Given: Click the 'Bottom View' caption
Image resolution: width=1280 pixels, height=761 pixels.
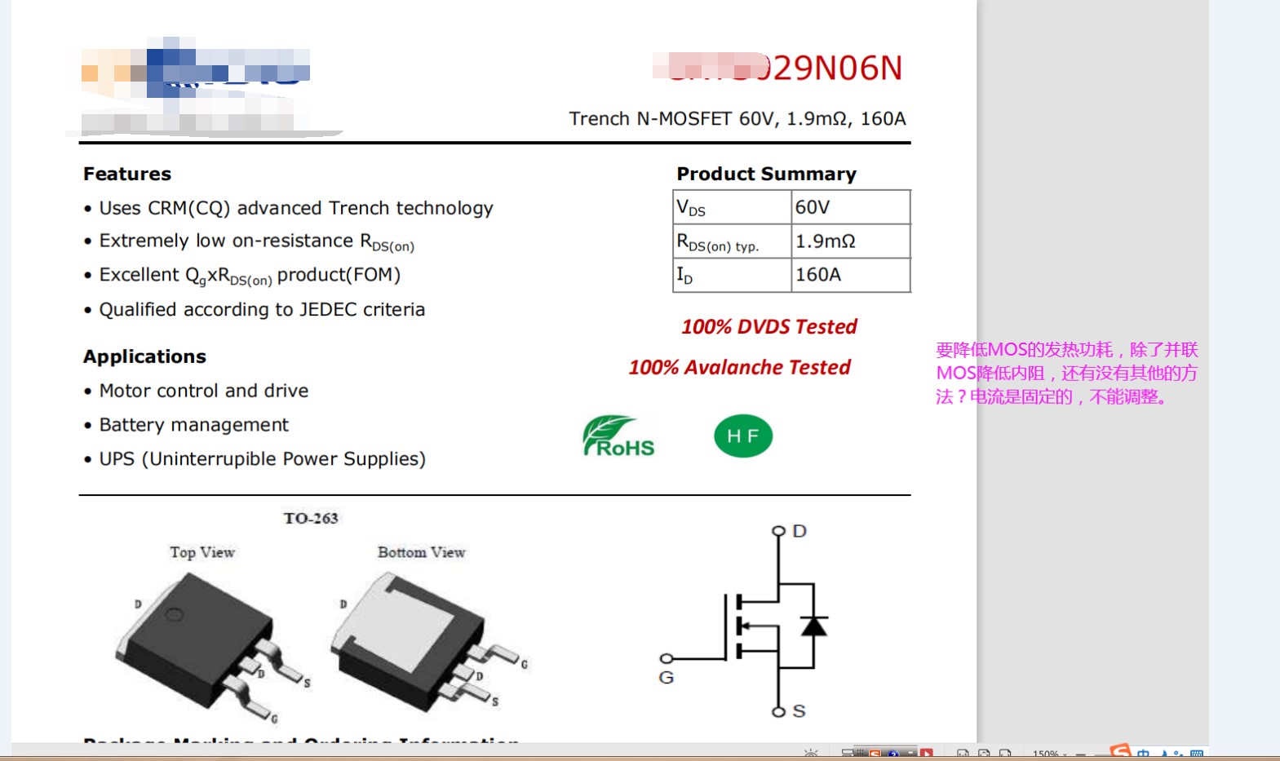Looking at the screenshot, I should (x=421, y=552).
